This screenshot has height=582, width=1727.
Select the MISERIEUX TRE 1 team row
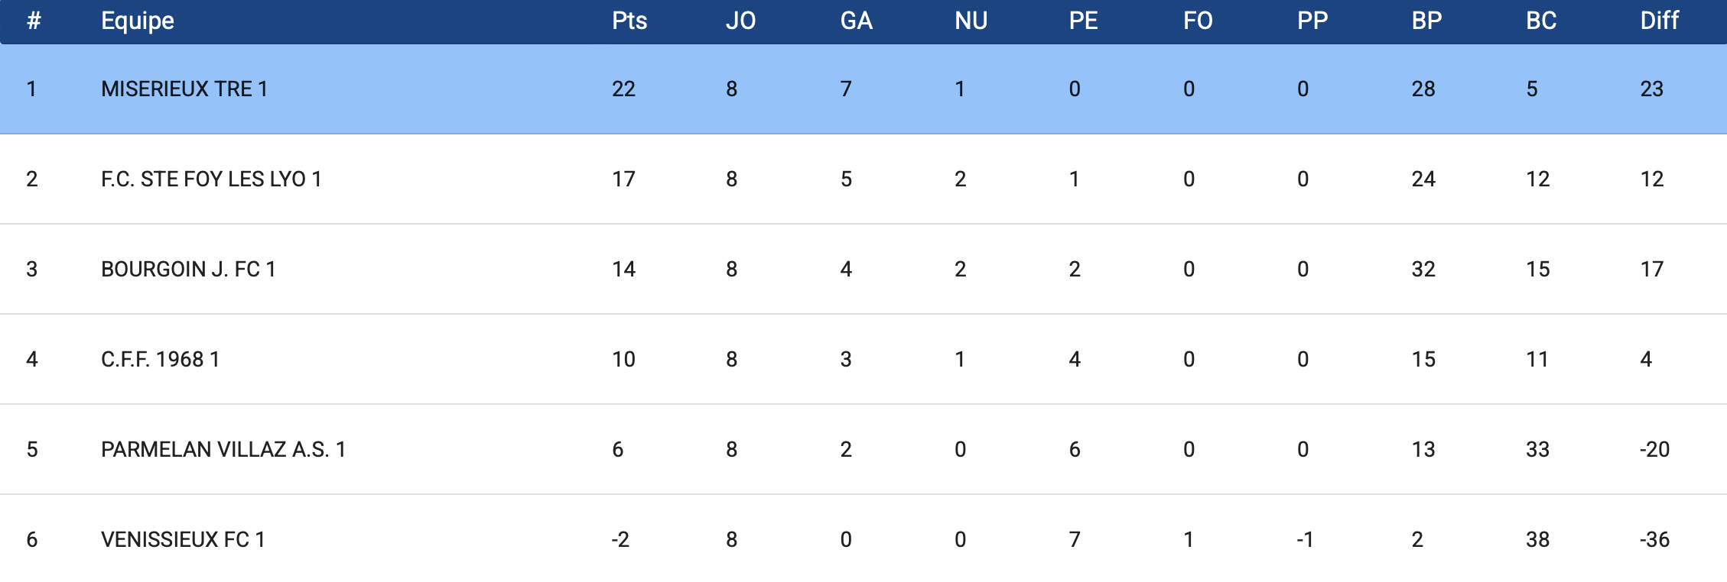[x=863, y=89]
